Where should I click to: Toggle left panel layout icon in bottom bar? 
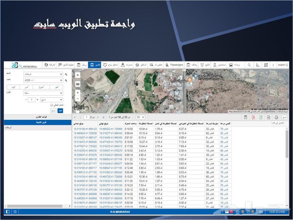click(8, 211)
